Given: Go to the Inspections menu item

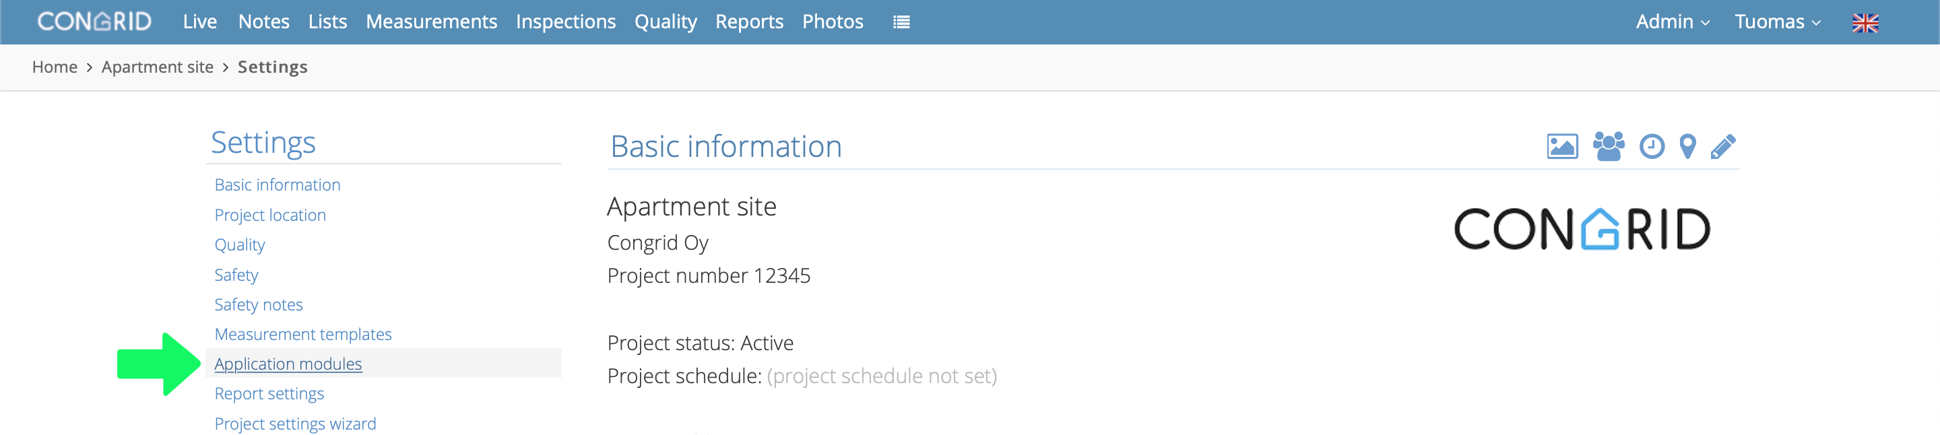Looking at the screenshot, I should click(566, 22).
